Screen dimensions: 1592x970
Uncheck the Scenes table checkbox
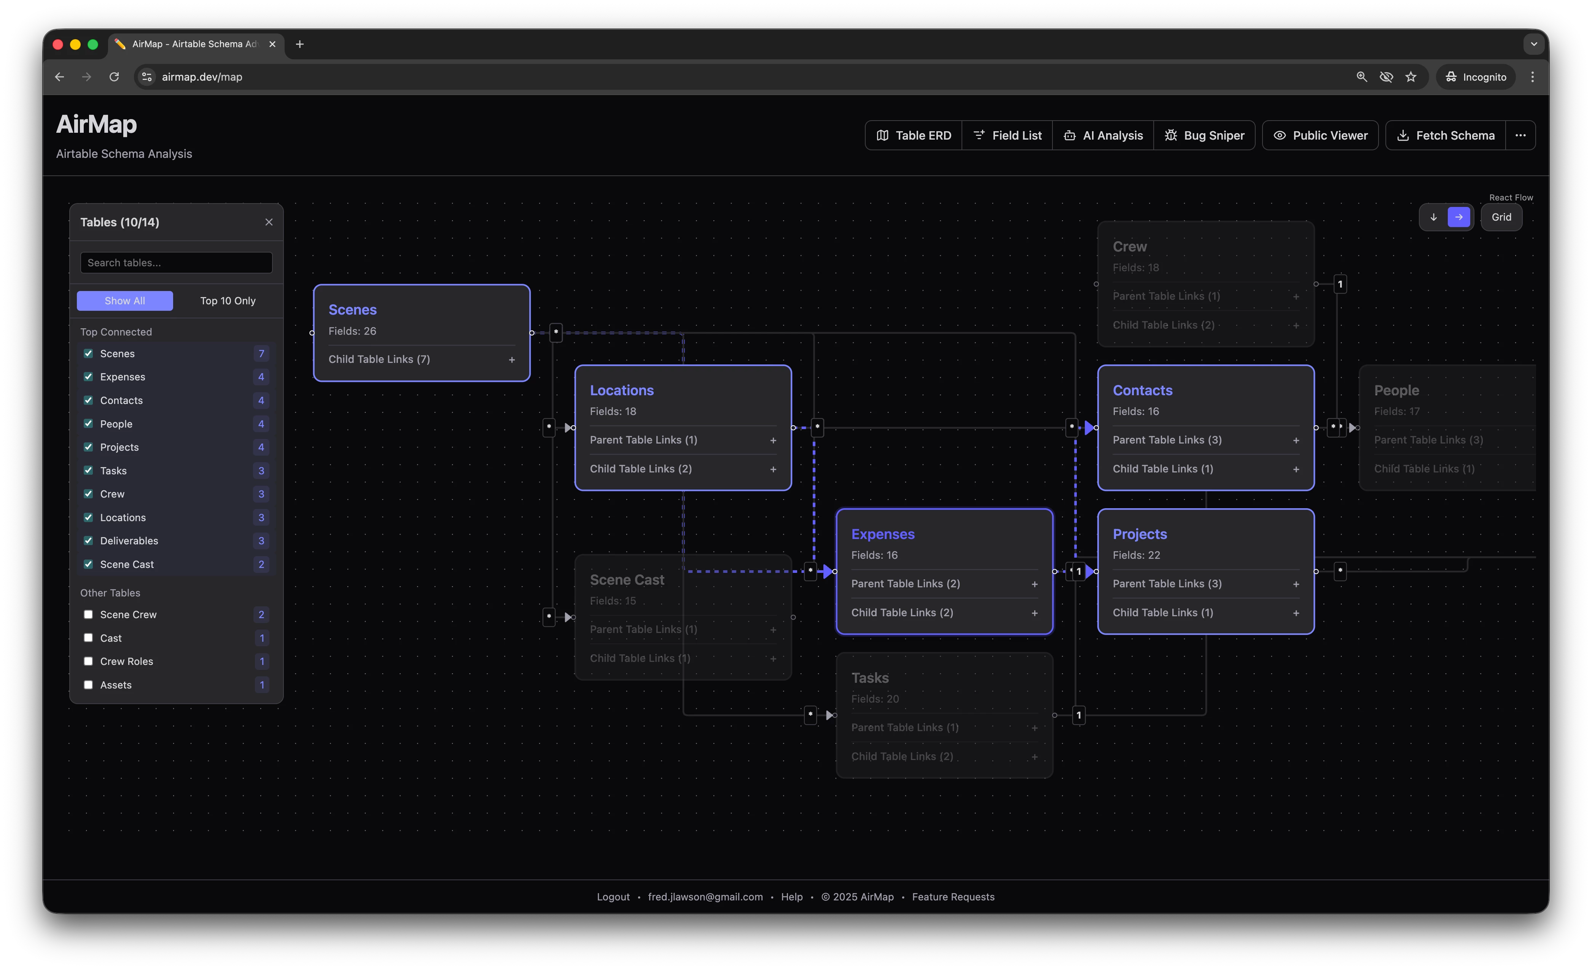(89, 353)
